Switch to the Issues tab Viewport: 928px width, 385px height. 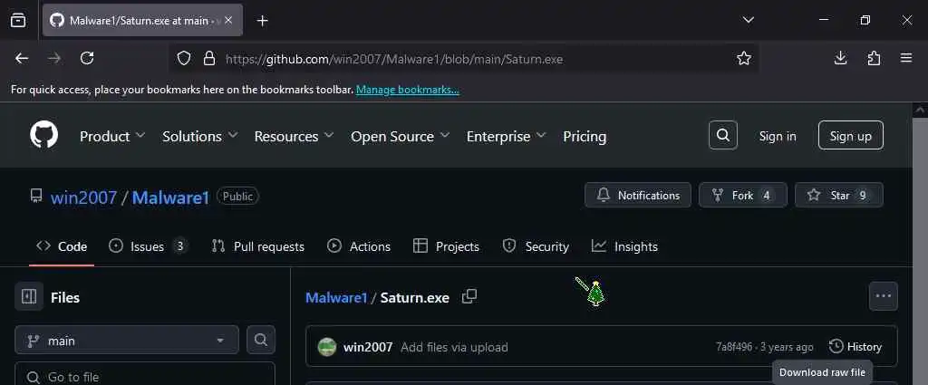[149, 246]
